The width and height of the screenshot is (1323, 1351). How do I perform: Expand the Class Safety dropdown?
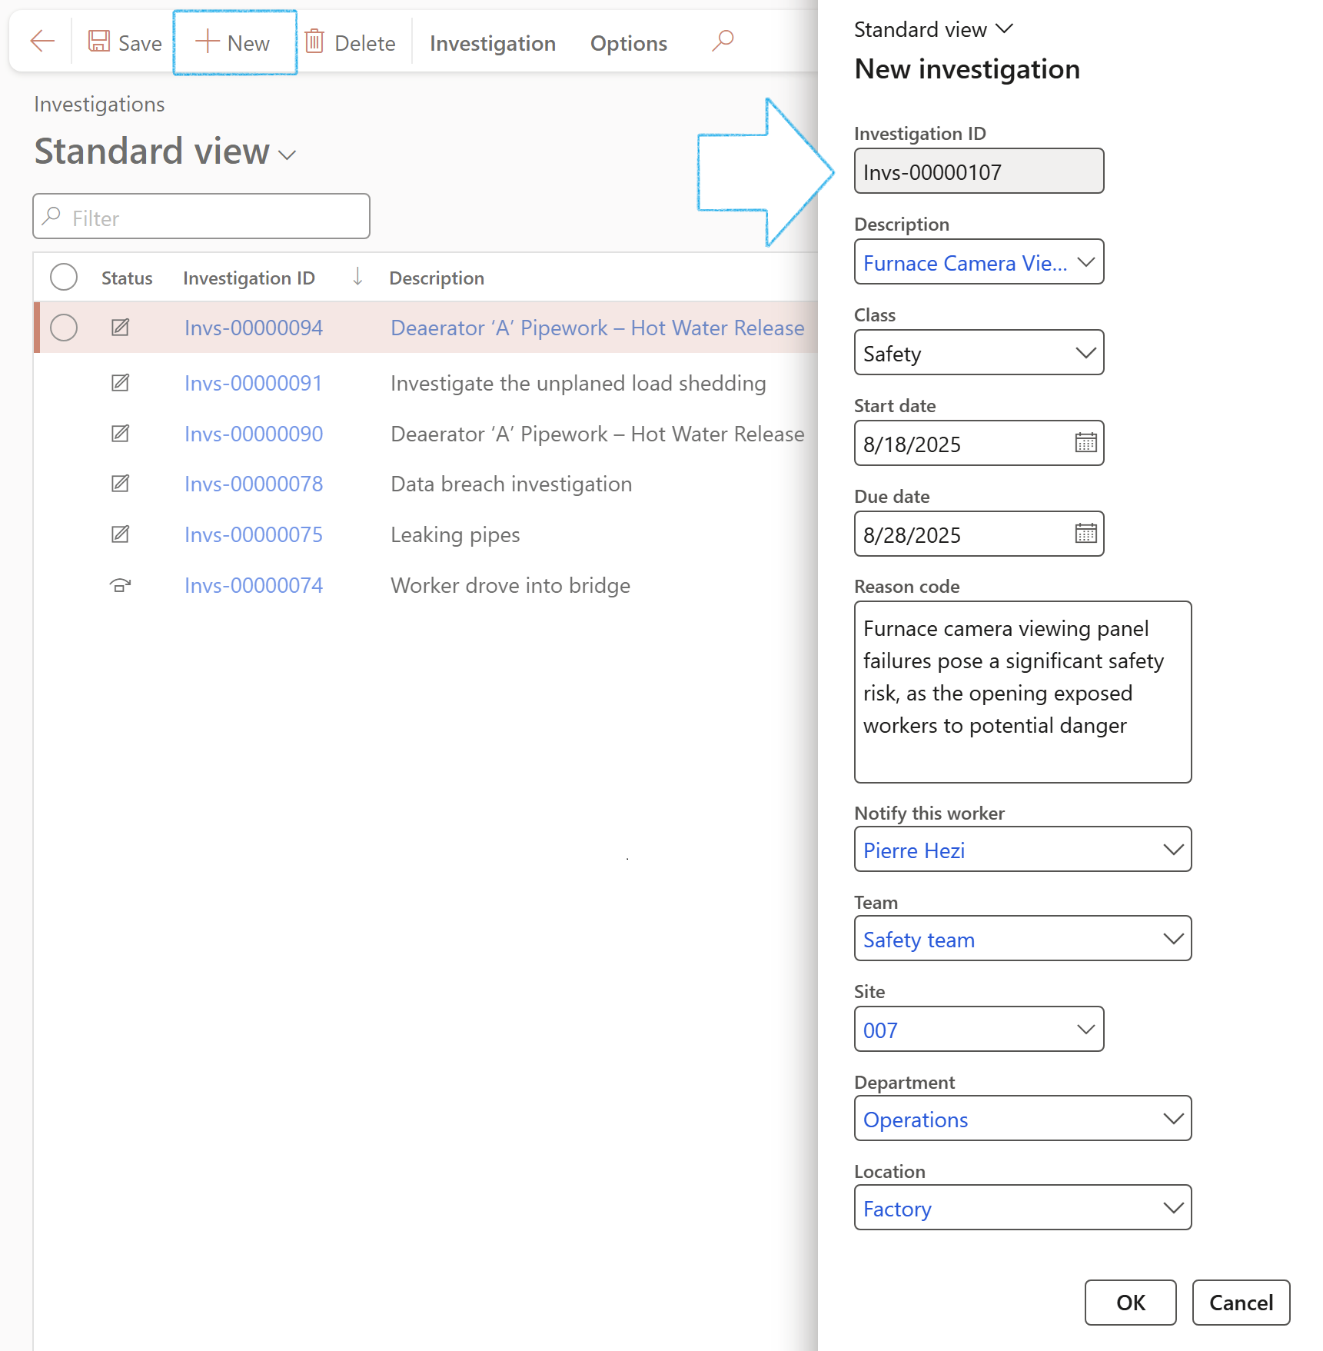coord(979,353)
